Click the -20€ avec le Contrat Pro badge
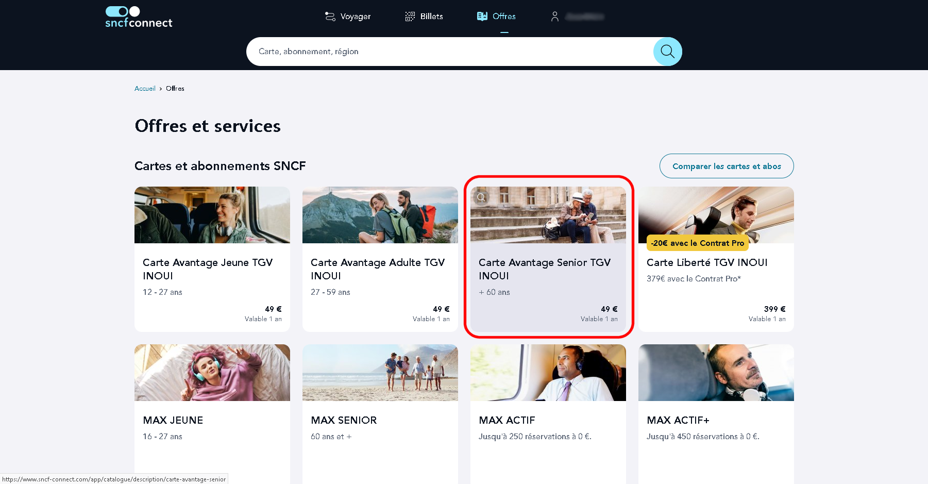 [697, 243]
